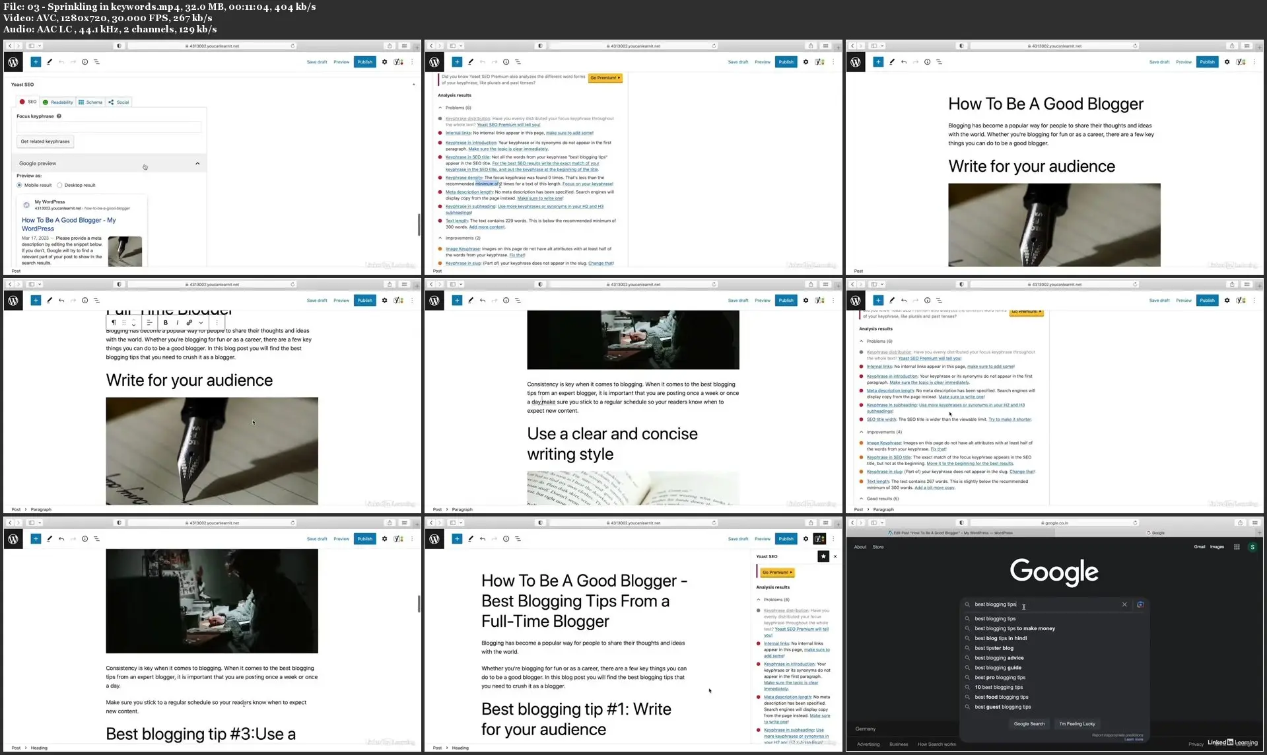Image resolution: width=1267 pixels, height=755 pixels.
Task: Click the highlighted black Yoast icon in editor toolbar
Action: pos(819,539)
